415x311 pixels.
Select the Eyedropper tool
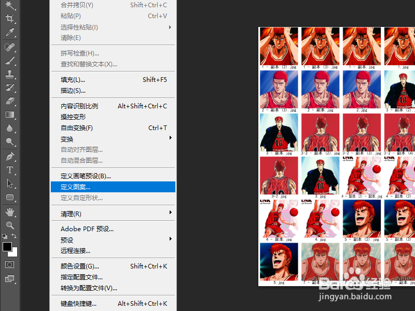(x=10, y=32)
